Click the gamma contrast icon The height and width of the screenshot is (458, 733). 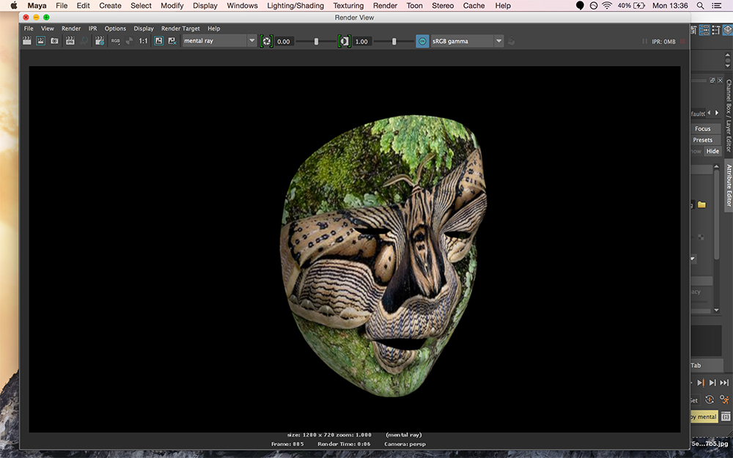click(x=344, y=41)
